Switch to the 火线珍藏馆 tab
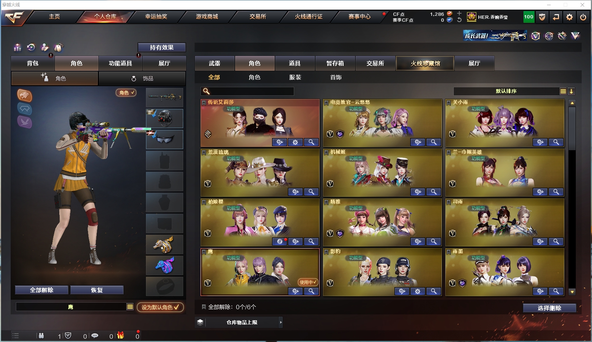592x342 pixels. (425, 63)
